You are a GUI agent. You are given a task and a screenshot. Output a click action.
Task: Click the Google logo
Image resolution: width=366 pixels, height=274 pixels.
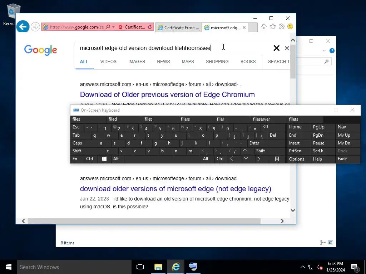(41, 50)
